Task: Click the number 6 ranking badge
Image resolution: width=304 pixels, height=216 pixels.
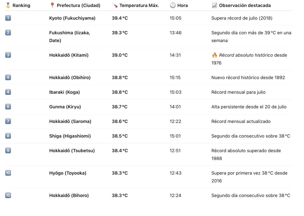Action: (8, 107)
